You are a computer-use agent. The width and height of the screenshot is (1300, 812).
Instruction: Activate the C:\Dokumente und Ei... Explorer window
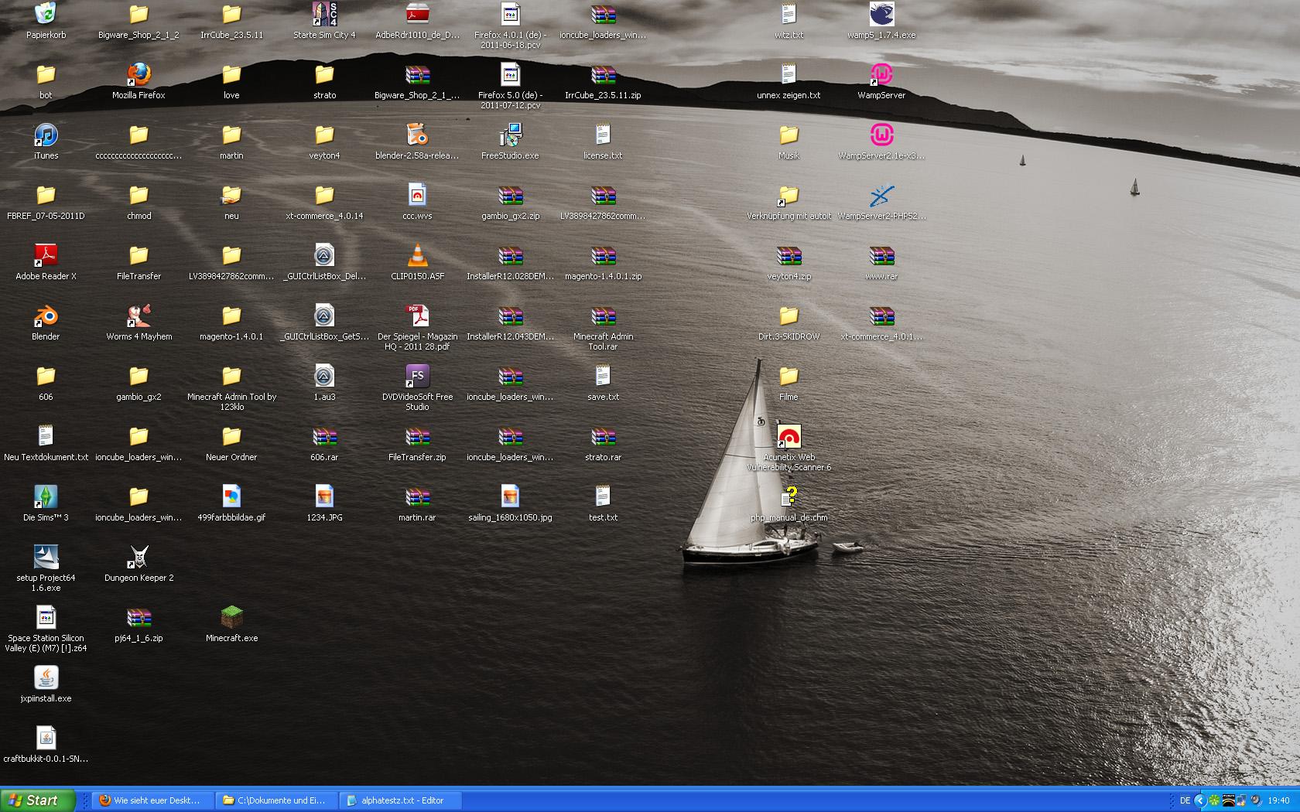277,800
